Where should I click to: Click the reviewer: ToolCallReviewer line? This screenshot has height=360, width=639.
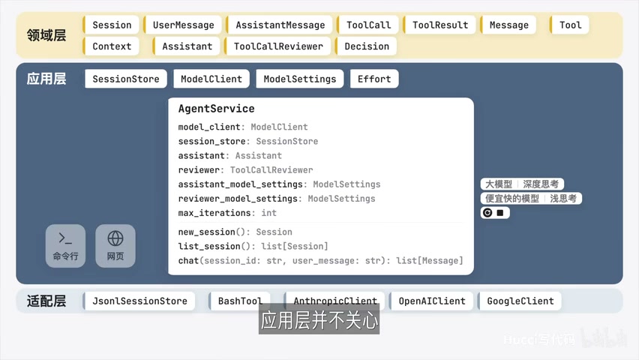(245, 169)
